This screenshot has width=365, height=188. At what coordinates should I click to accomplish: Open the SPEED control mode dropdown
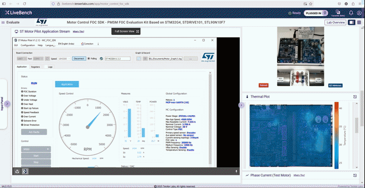tap(36, 149)
